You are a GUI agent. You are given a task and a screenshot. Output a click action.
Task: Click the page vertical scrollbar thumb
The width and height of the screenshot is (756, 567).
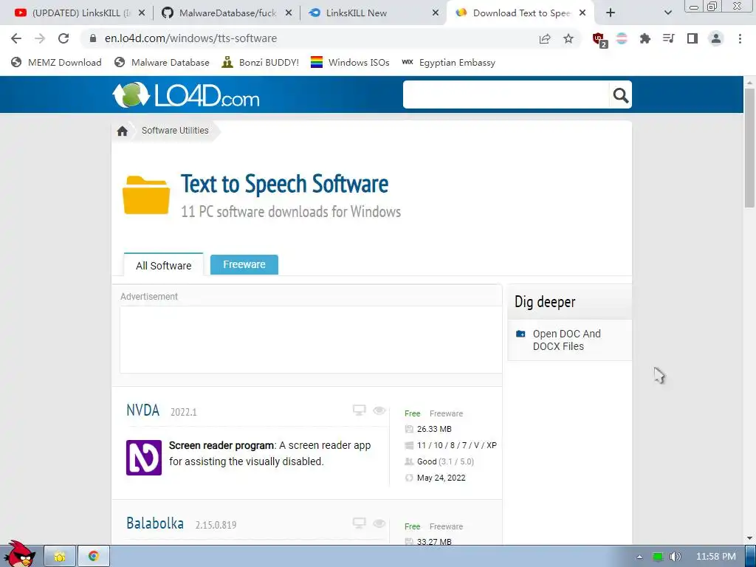pos(749,148)
